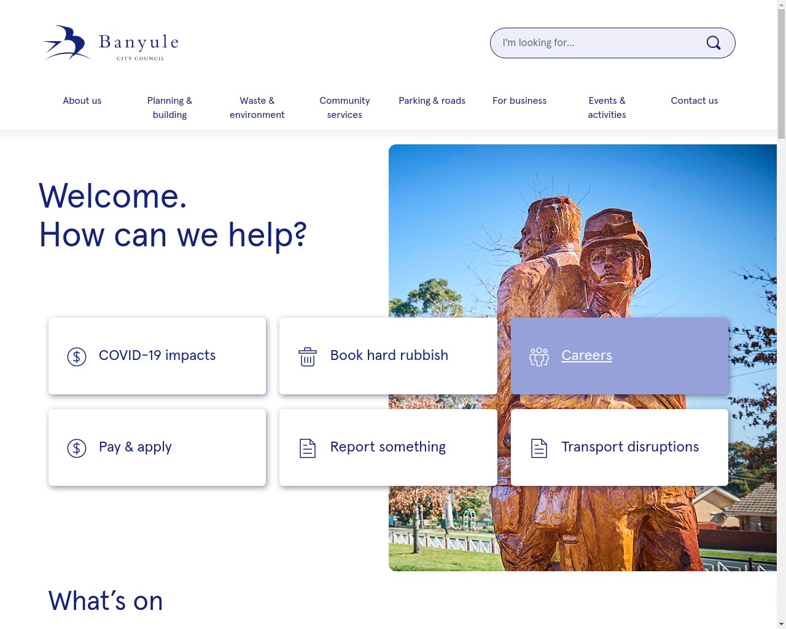
Task: Click the document icon beside Report something
Action: coord(308,448)
